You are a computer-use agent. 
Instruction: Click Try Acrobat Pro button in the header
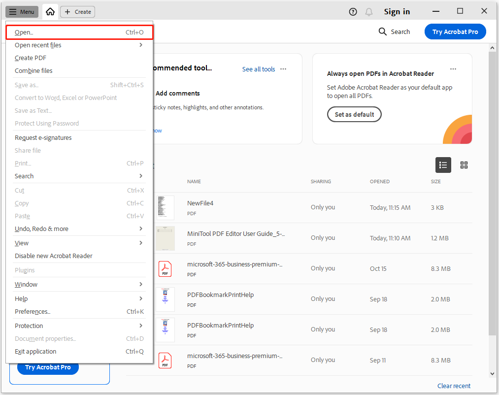click(455, 32)
